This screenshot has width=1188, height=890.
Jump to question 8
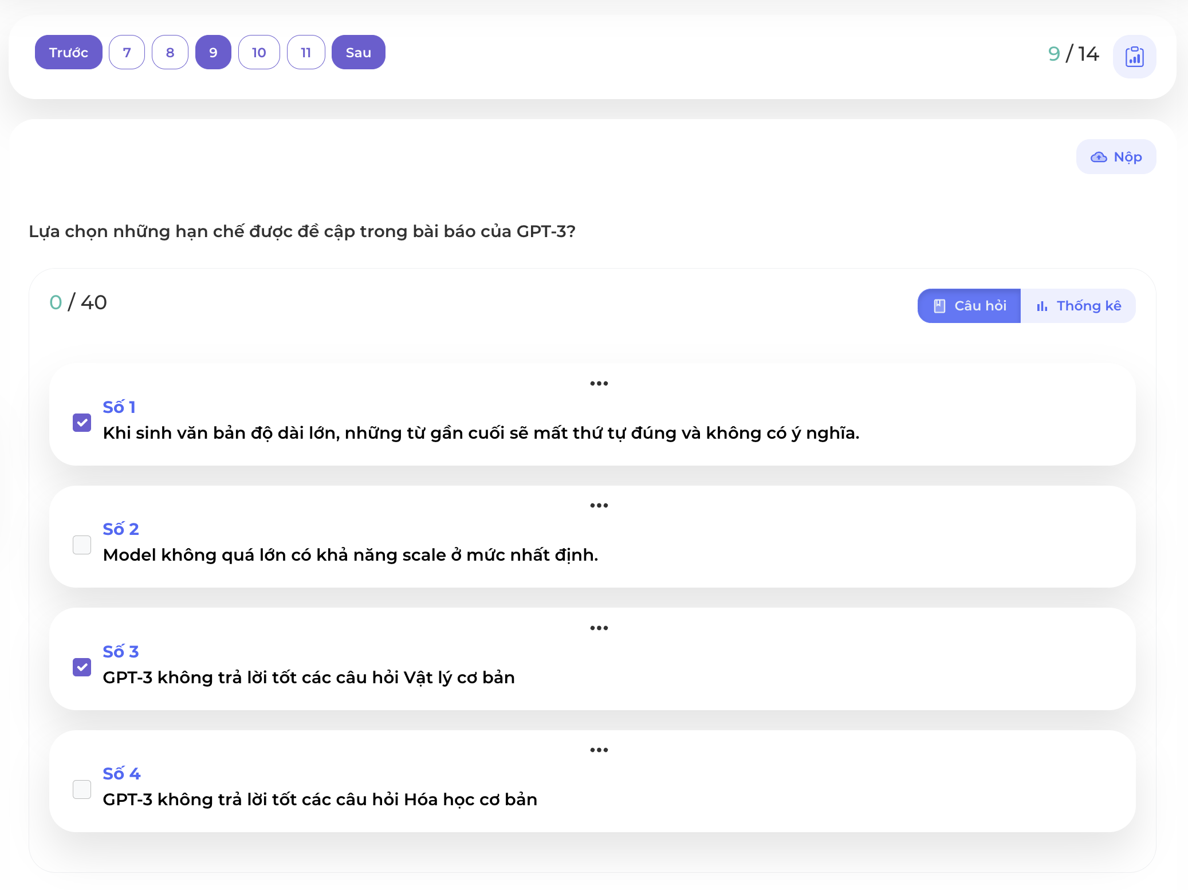[170, 52]
